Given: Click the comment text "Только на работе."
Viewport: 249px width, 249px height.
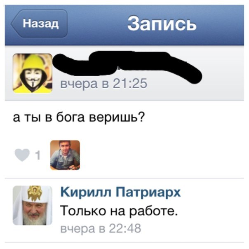Looking at the screenshot, I should (119, 211).
